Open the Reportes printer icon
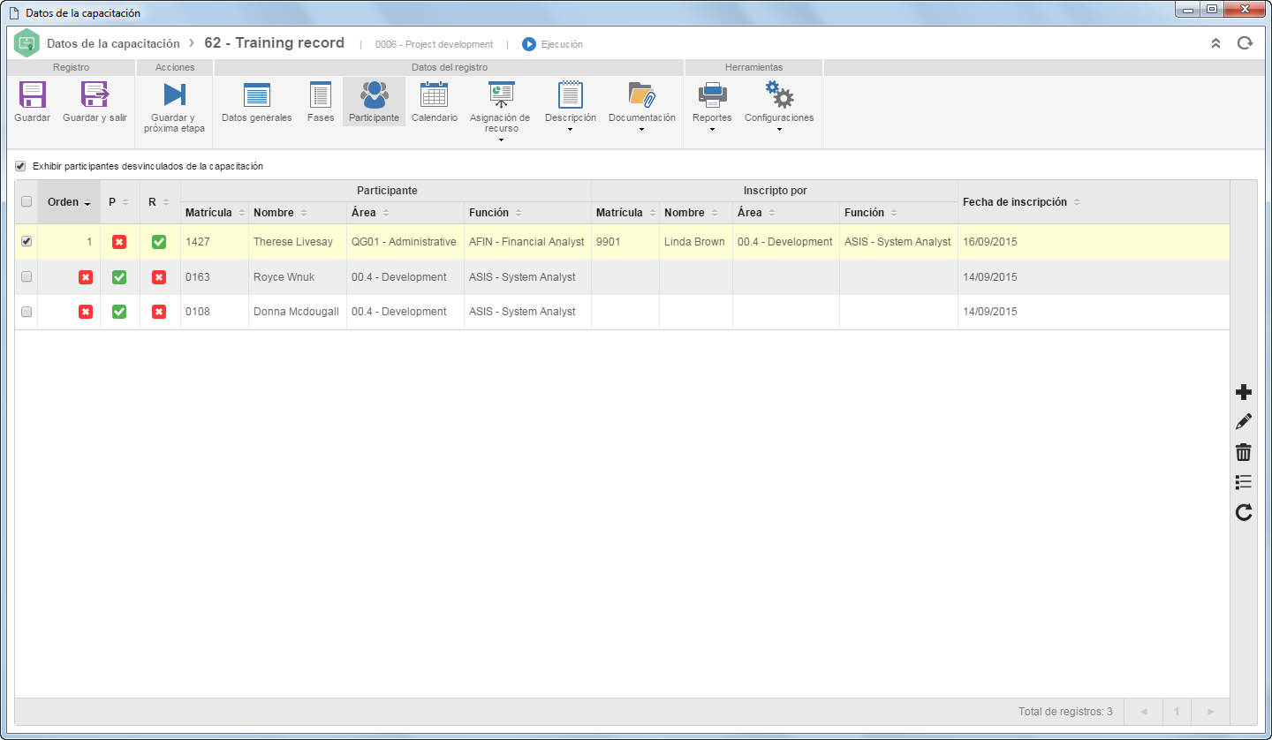Viewport: 1272px width, 740px height. point(712,94)
